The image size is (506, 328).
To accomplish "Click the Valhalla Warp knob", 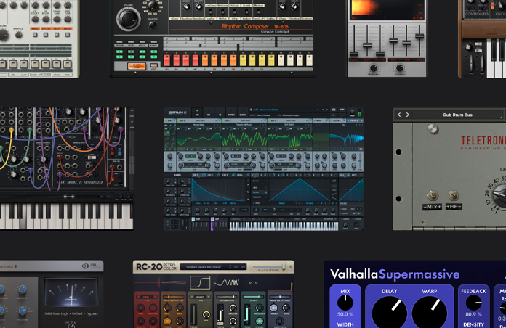I will tap(429, 313).
